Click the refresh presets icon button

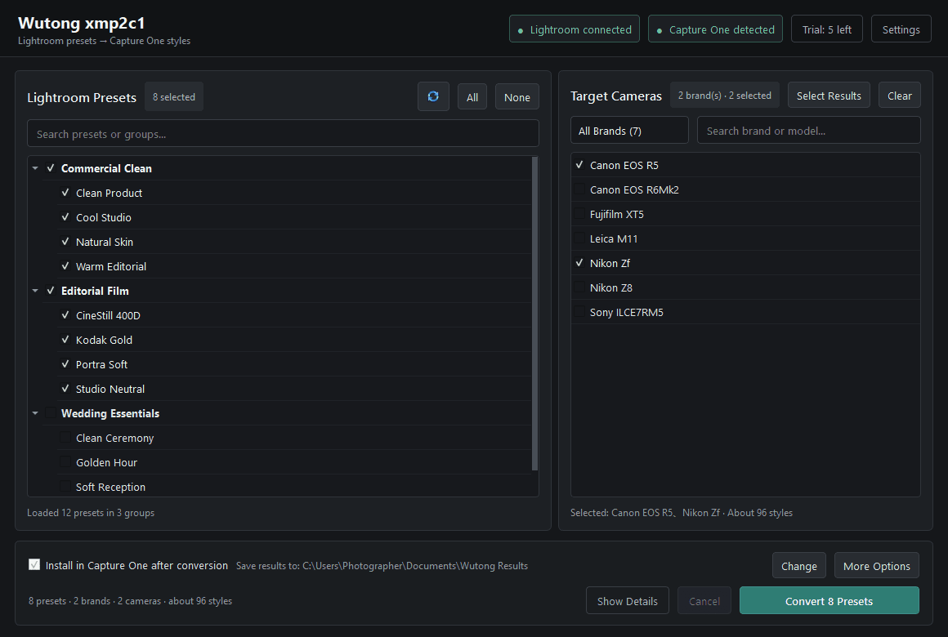433,96
